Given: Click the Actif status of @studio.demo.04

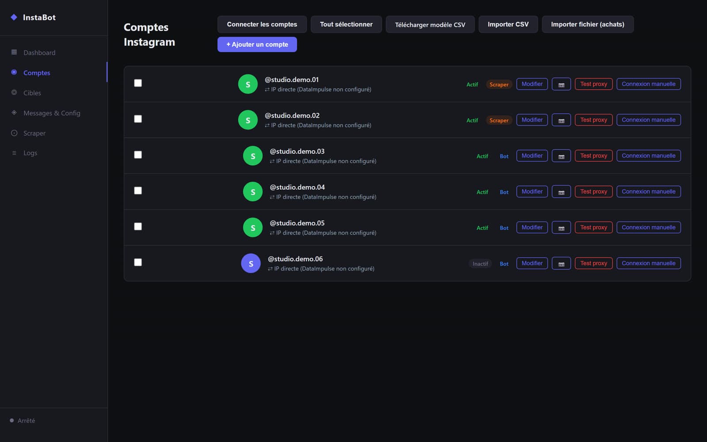Looking at the screenshot, I should 482,192.
